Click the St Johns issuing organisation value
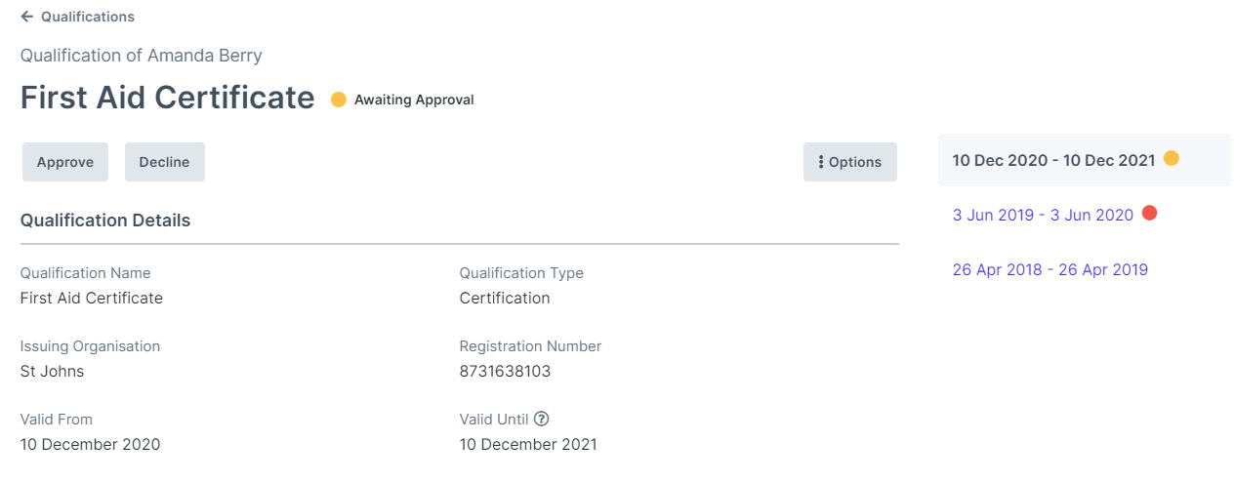The width and height of the screenshot is (1235, 482). click(x=52, y=371)
